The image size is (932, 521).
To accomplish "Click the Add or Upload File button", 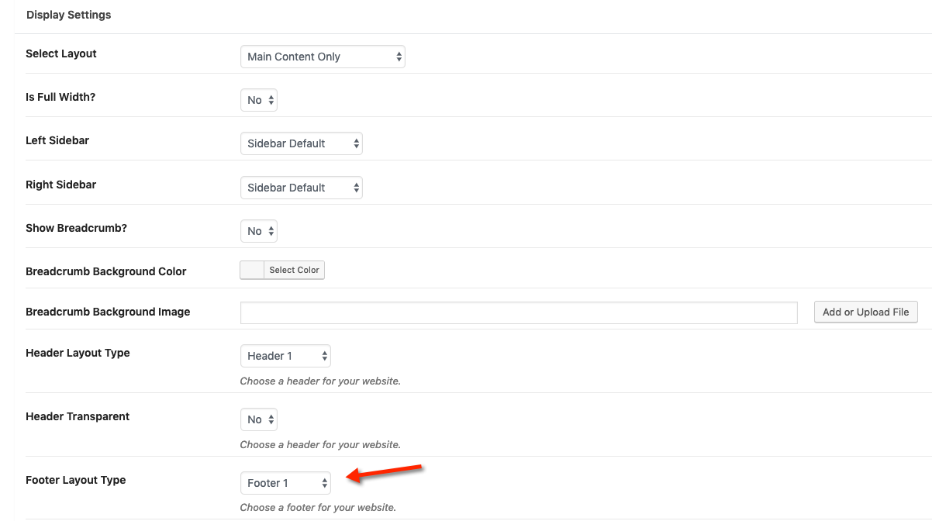I will 865,312.
